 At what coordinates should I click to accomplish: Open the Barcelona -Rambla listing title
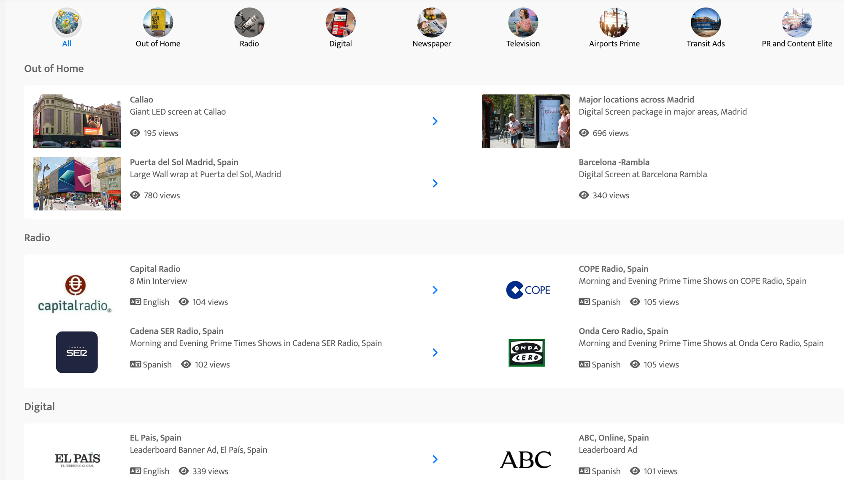tap(614, 162)
